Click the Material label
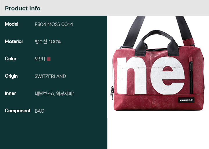This screenshot has width=209, height=149. (x=14, y=41)
